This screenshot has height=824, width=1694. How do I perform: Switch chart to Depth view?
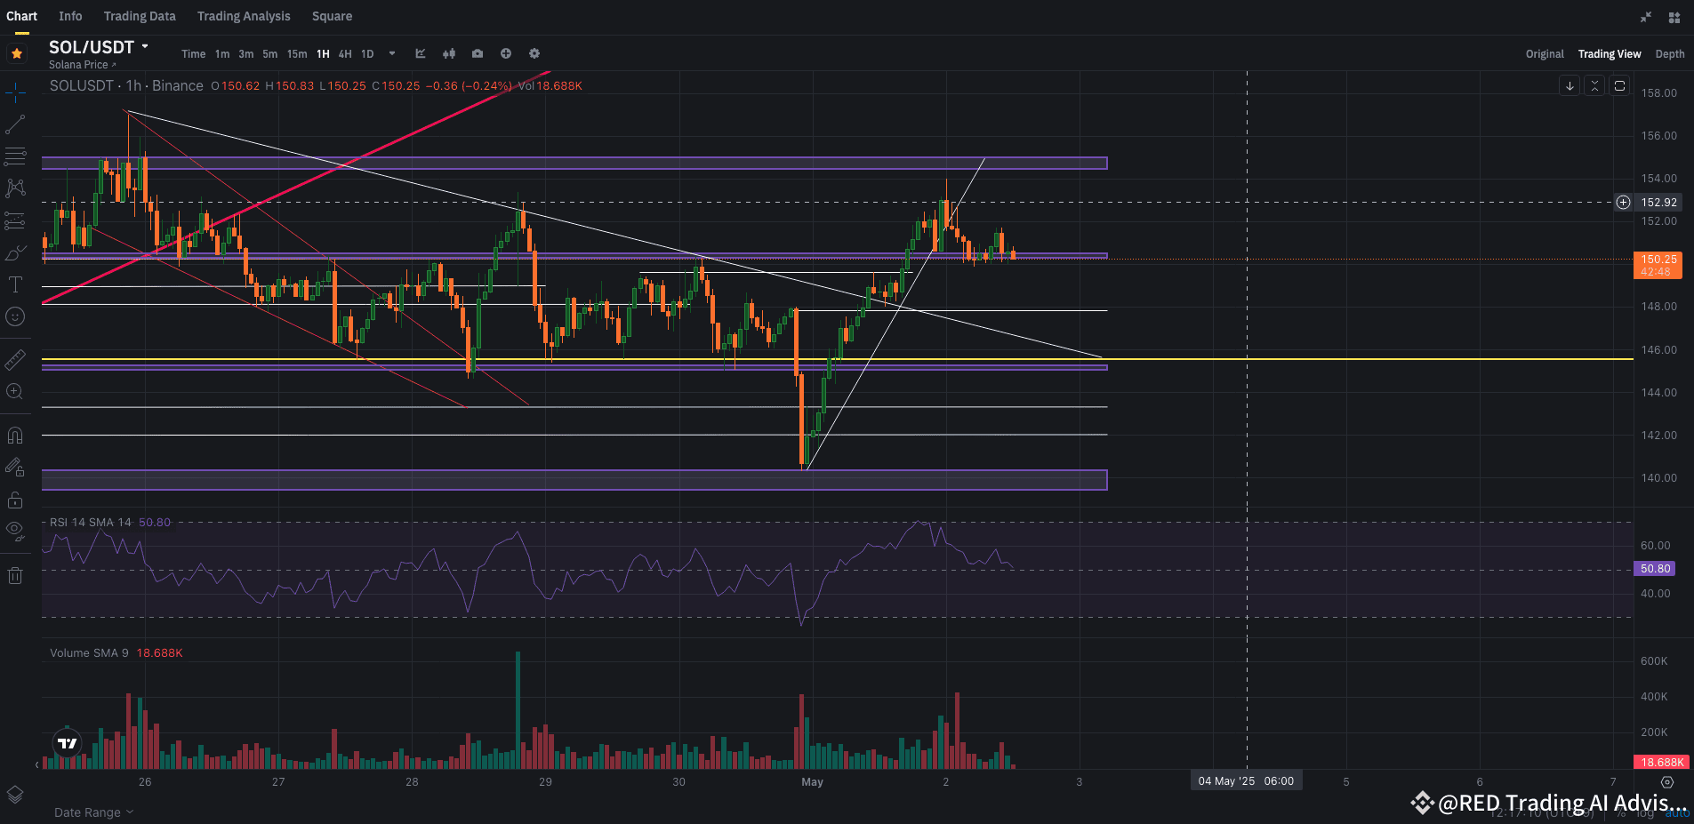tap(1670, 53)
